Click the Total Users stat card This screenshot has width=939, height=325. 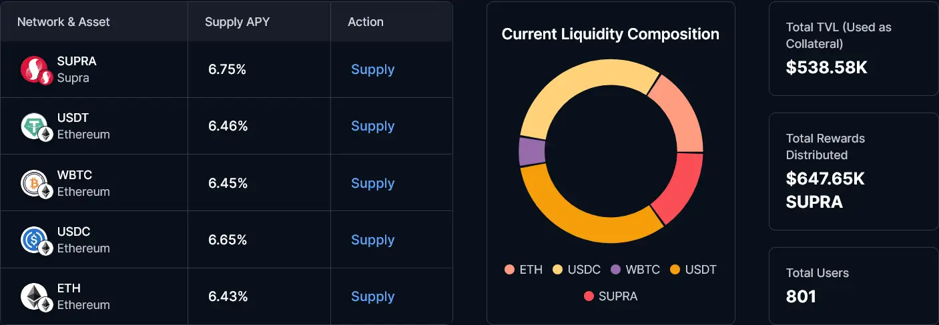853,286
